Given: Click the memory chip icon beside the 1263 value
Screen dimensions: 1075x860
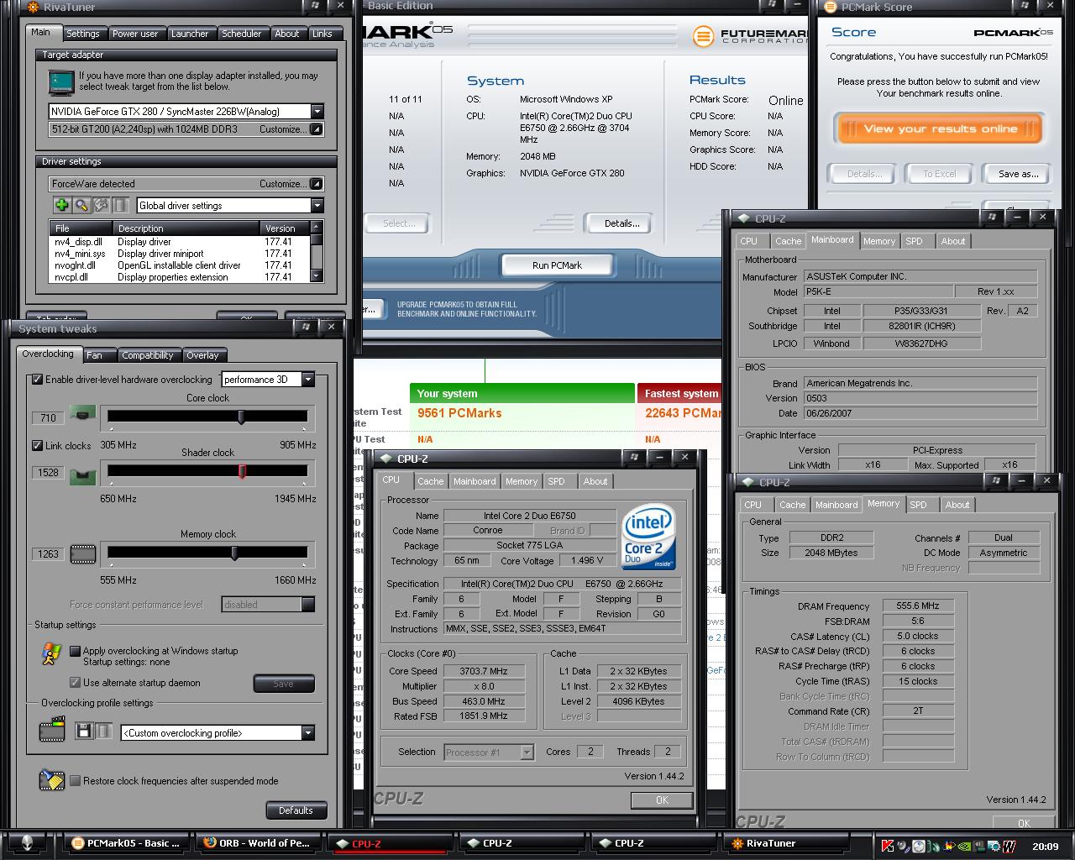Looking at the screenshot, I should coord(82,553).
